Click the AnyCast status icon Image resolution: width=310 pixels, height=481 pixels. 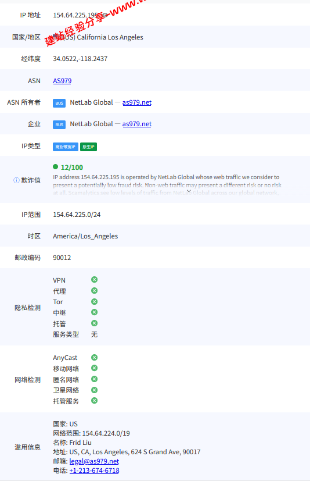tap(95, 357)
